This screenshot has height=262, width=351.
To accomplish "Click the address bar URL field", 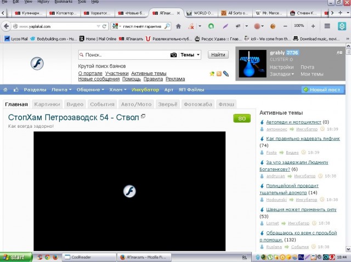I will (x=57, y=26).
